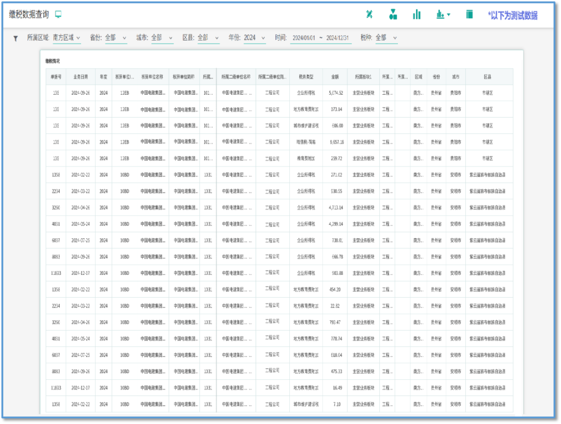Click the 城市 column header in table
Viewport: 561px width, 424px height.
(456, 76)
